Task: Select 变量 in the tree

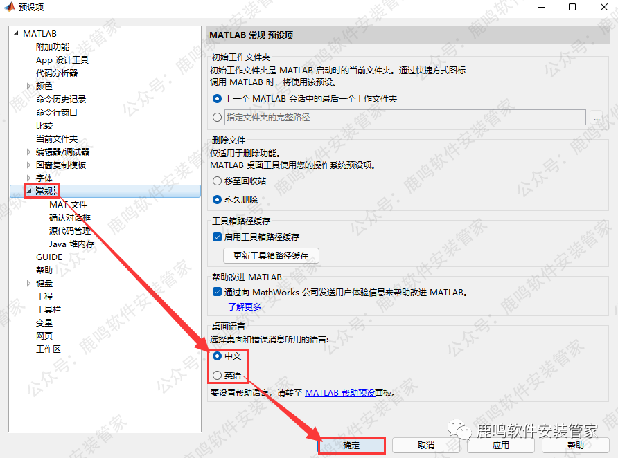Action: pyautogui.click(x=44, y=322)
